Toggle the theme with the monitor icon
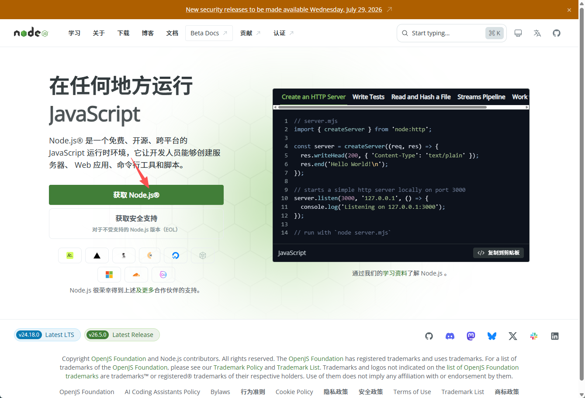Image resolution: width=585 pixels, height=398 pixels. point(518,33)
